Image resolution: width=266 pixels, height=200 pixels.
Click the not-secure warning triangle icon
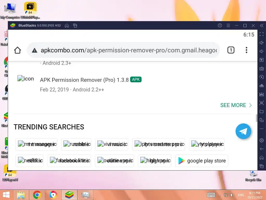35,50
